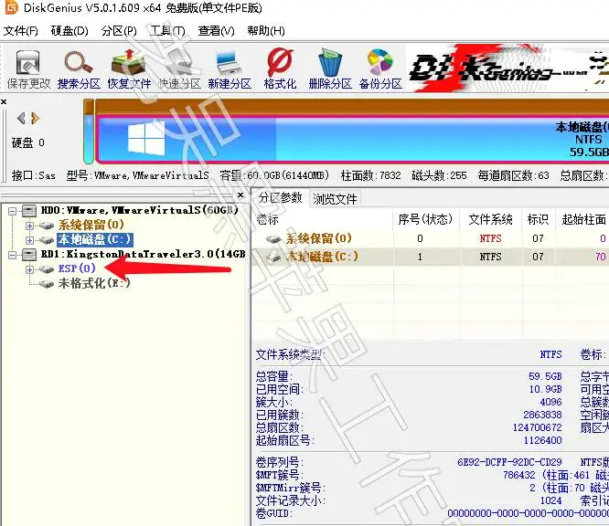This screenshot has width=609, height=526.
Task: Expand the ESP(0) tree node
Action: tap(29, 269)
